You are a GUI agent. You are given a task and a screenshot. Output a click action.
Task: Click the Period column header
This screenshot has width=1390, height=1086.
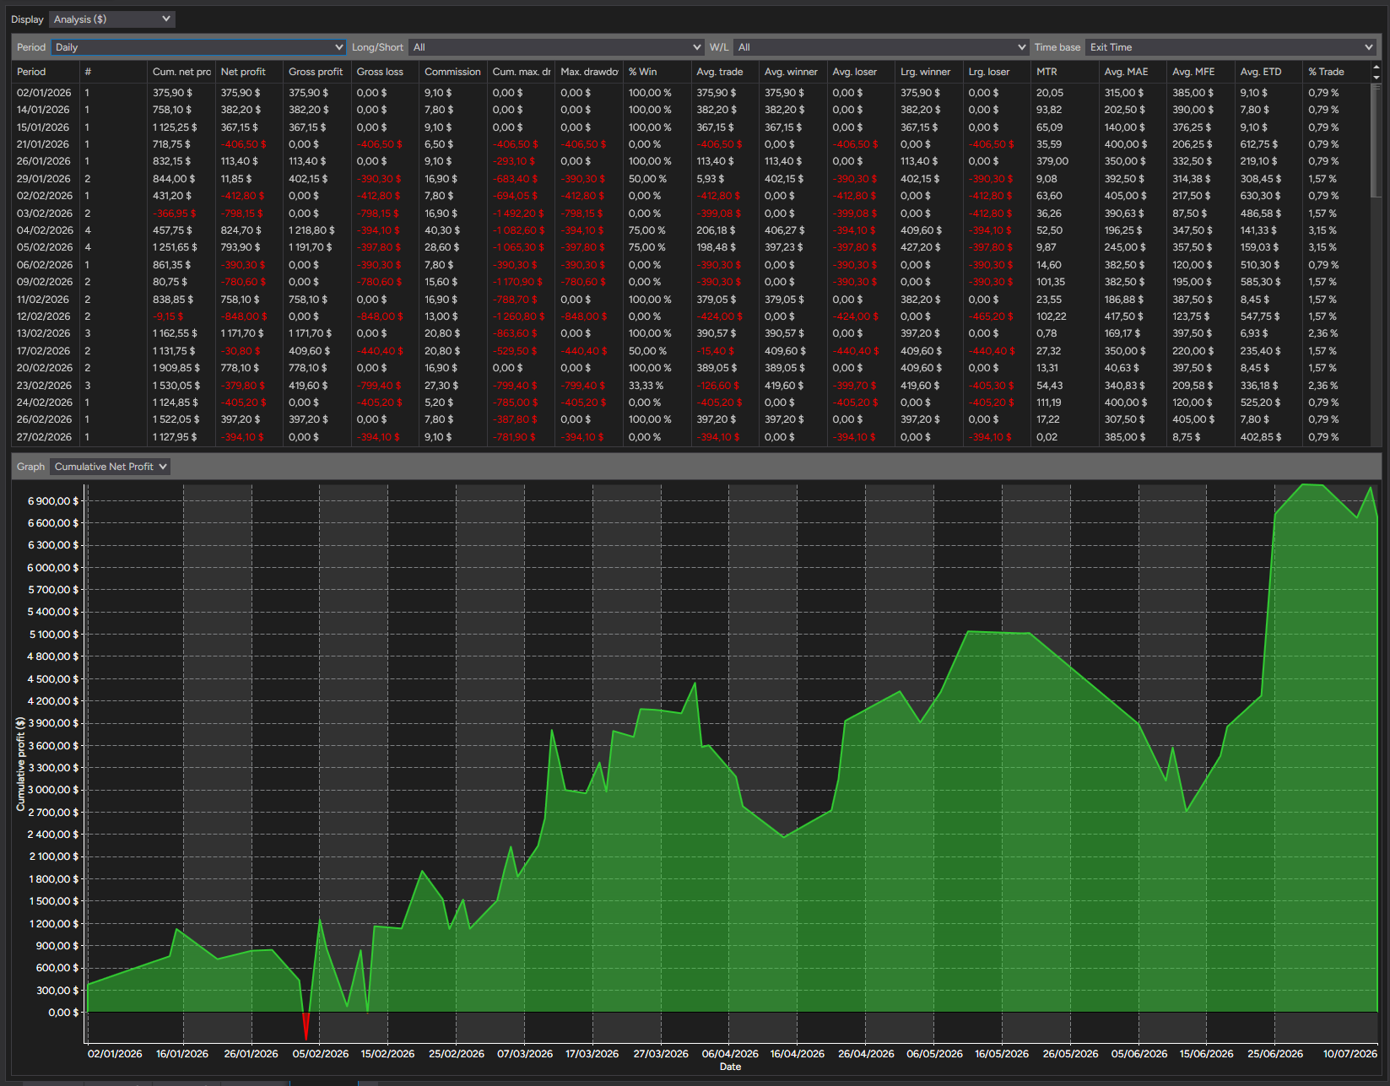(46, 72)
